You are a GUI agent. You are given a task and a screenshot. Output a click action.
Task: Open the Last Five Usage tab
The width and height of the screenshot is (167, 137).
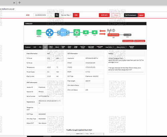click(83, 47)
